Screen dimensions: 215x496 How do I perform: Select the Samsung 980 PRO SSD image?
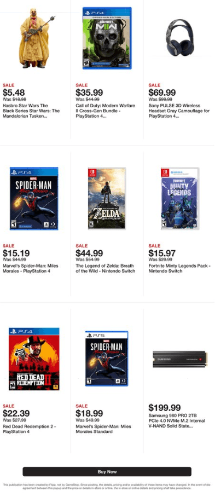click(x=180, y=359)
